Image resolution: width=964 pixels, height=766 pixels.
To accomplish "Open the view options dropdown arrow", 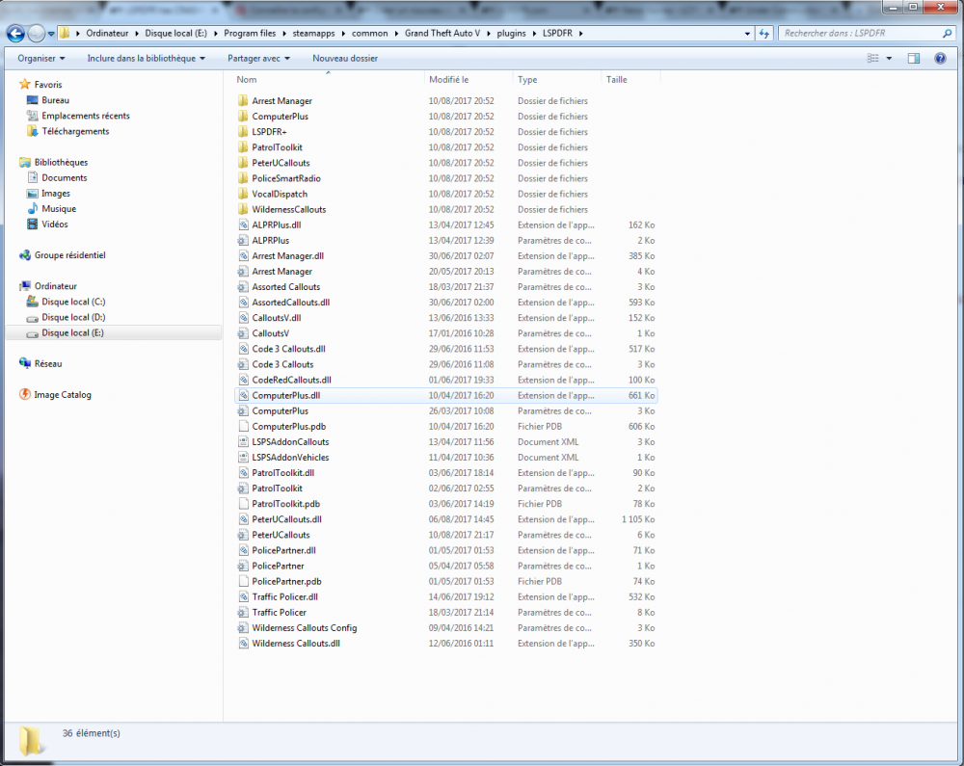I will (889, 59).
